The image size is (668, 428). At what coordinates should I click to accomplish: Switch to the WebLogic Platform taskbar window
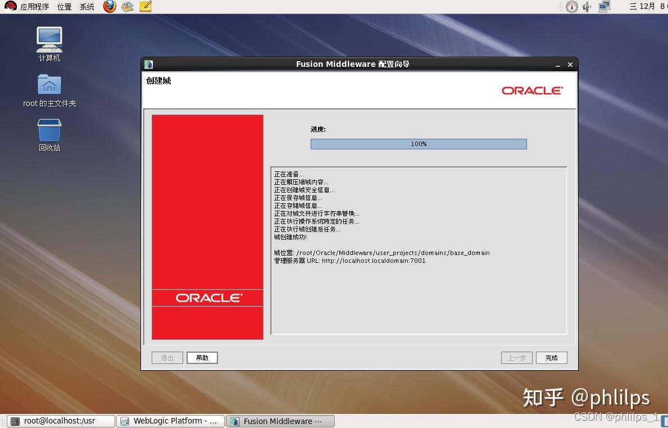tap(170, 421)
